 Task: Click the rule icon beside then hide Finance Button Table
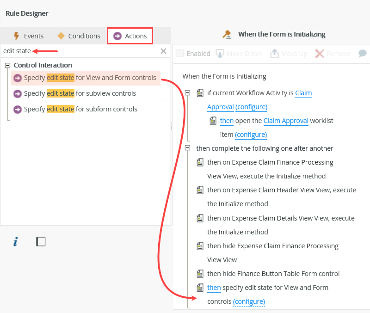tap(200, 274)
